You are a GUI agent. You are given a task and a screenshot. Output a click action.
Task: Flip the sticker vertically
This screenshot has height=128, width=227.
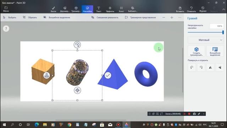220,68
